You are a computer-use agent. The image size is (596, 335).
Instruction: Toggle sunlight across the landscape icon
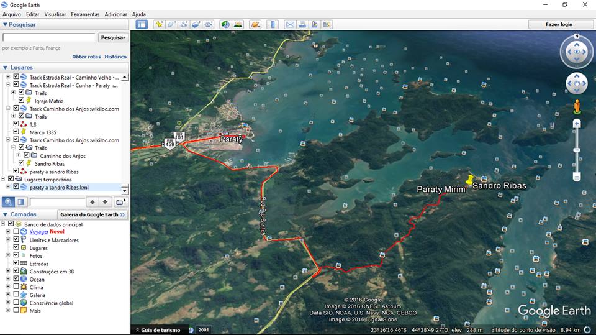click(x=238, y=24)
